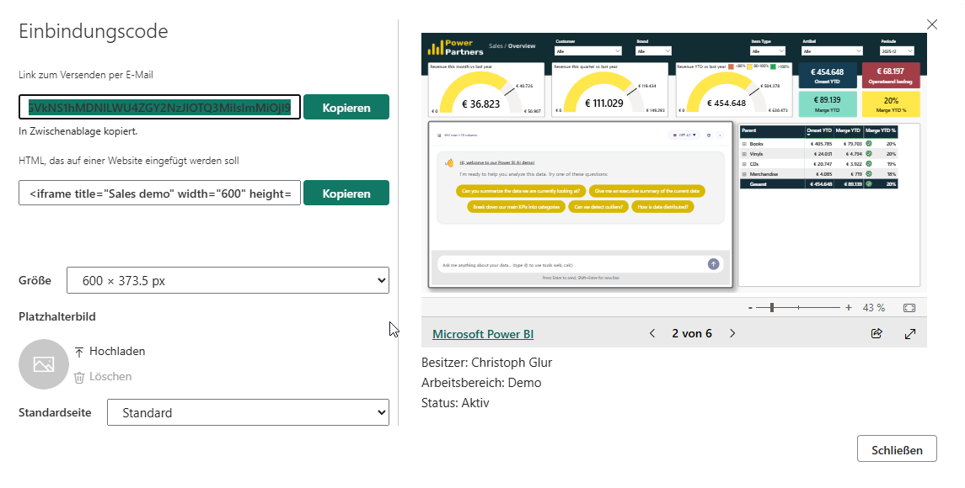Choose 'How is data distributed?' suggestion
The width and height of the screenshot is (965, 488).
pyautogui.click(x=662, y=207)
